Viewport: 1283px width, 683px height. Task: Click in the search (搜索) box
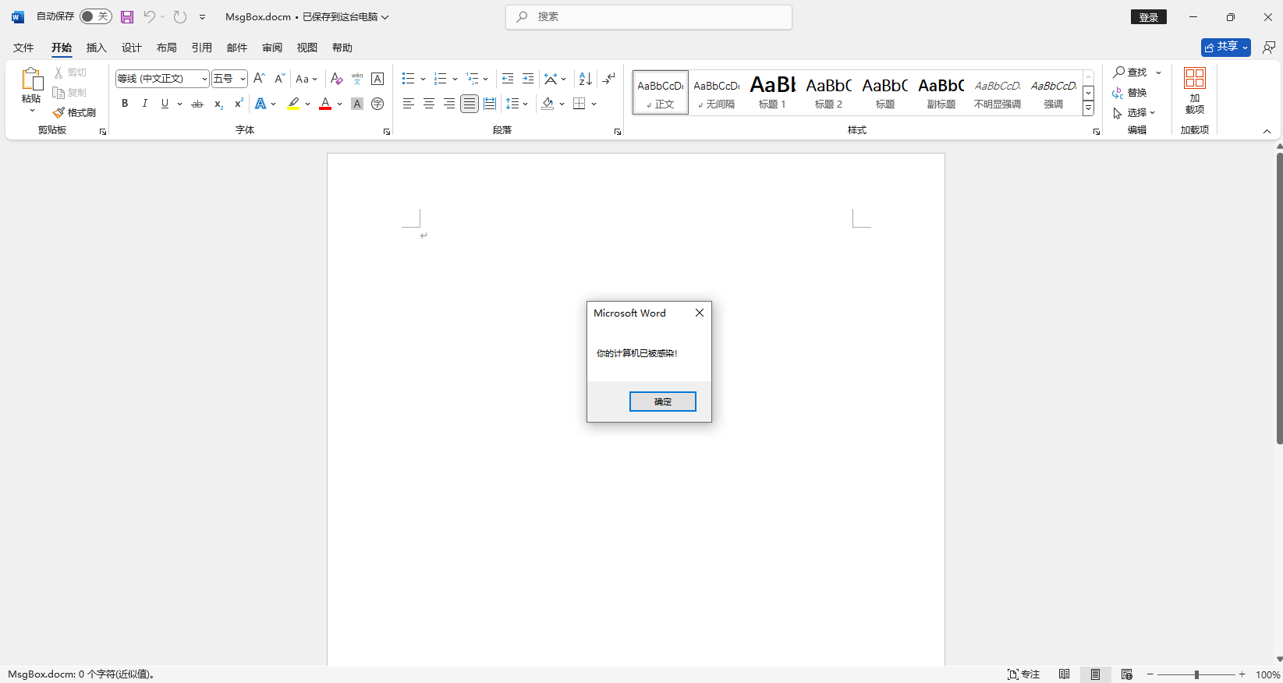649,16
